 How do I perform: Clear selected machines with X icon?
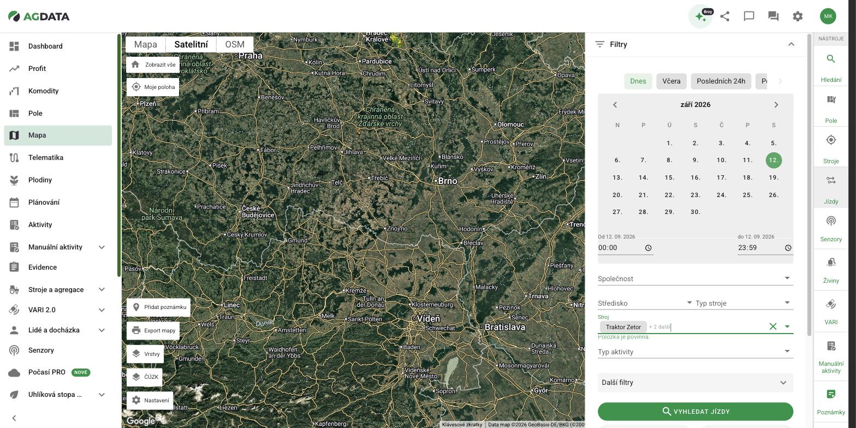[x=772, y=326]
